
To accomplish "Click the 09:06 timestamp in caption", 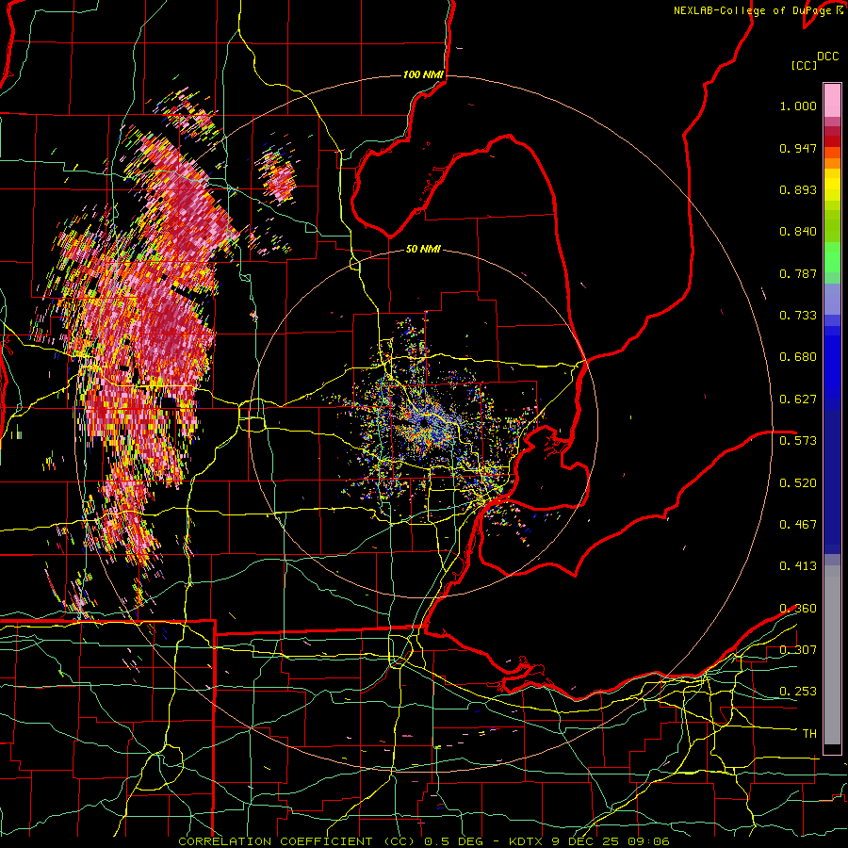I will [648, 841].
